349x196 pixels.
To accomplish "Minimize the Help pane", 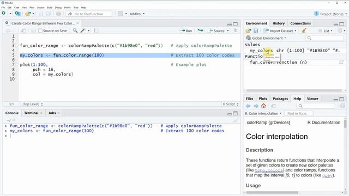I will (336, 99).
